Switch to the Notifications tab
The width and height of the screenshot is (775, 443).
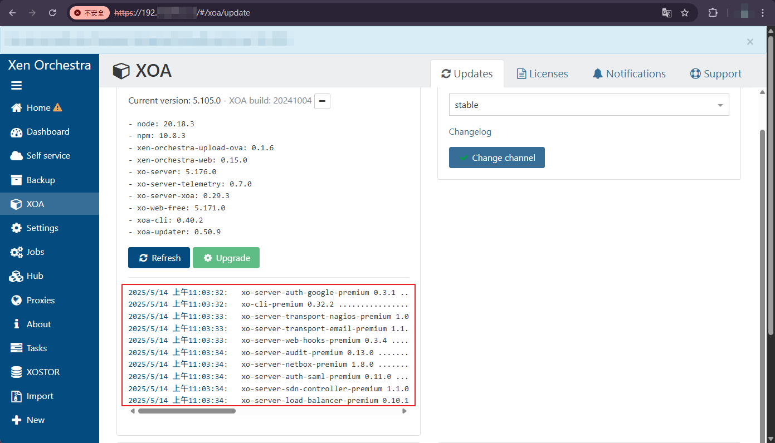(629, 74)
